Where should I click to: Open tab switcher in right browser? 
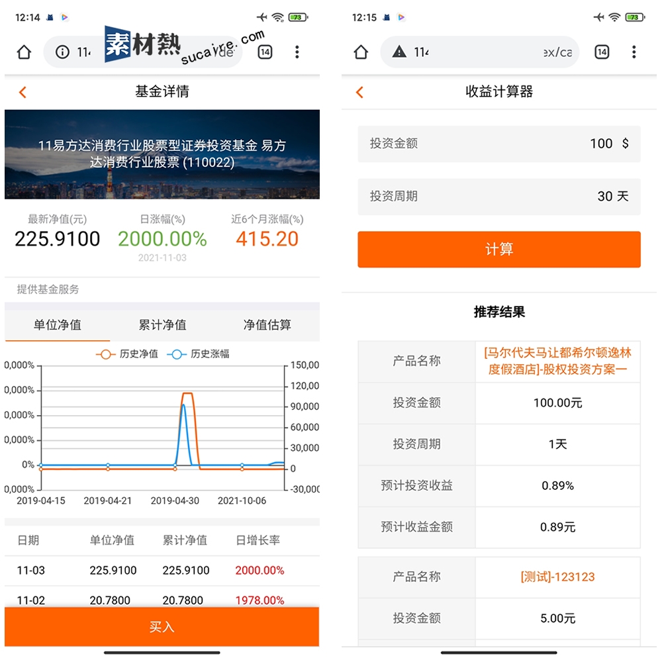(602, 52)
